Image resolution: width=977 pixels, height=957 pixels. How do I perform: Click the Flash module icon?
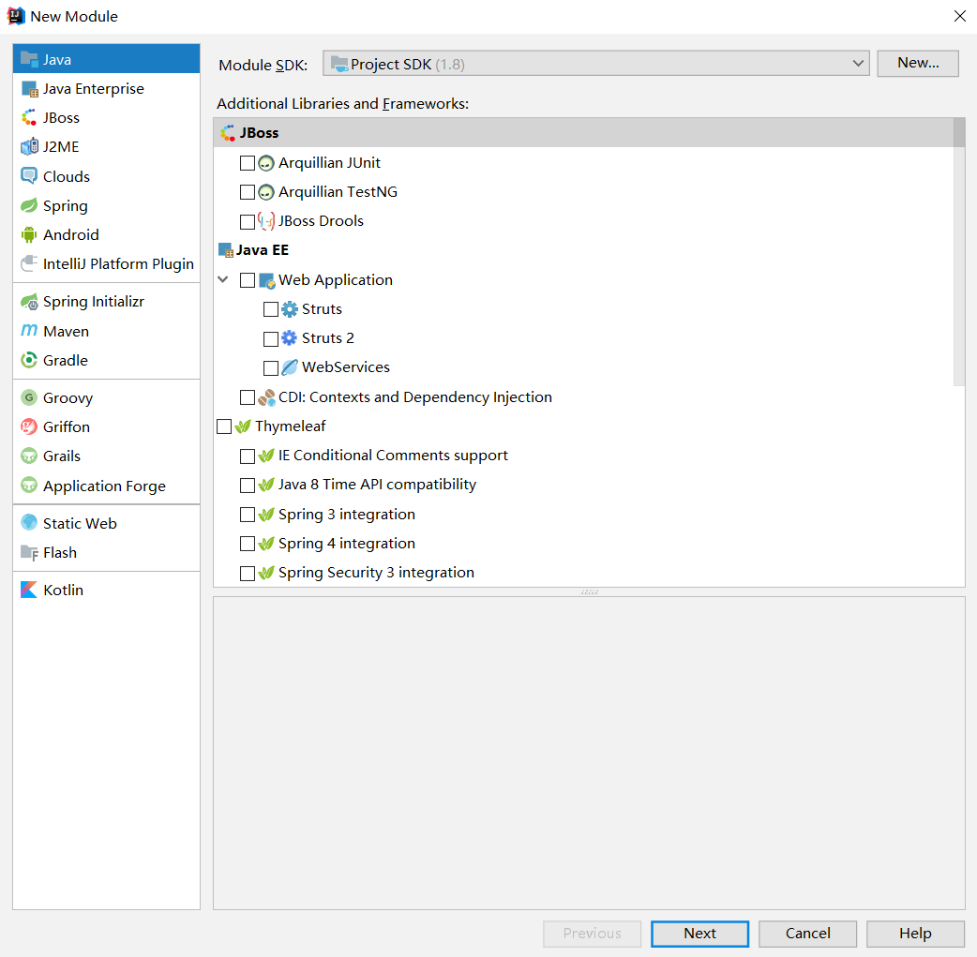[29, 553]
